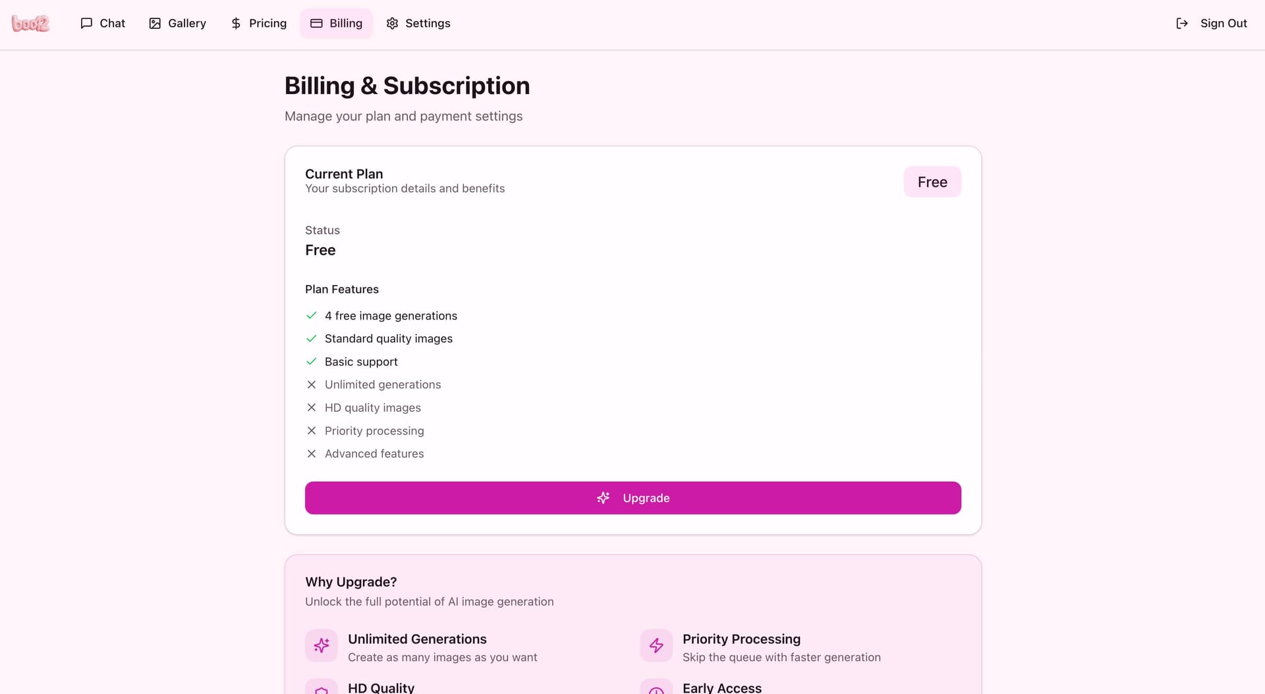Click the Settings gear icon
This screenshot has width=1265, height=694.
[392, 24]
